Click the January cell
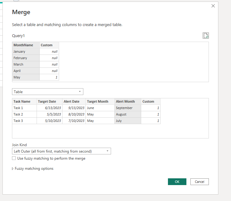Screen dimensions: 231x201 26,51
